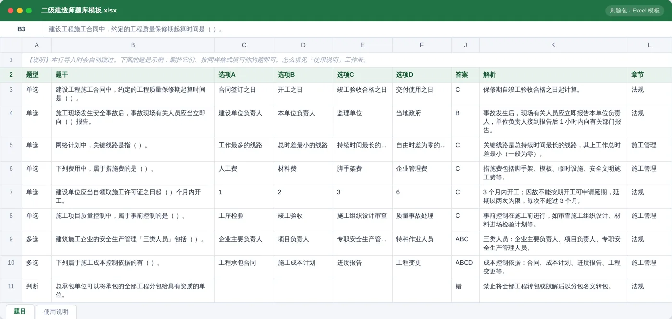
Task: Select cell 脚手架费
Action: click(x=362, y=173)
